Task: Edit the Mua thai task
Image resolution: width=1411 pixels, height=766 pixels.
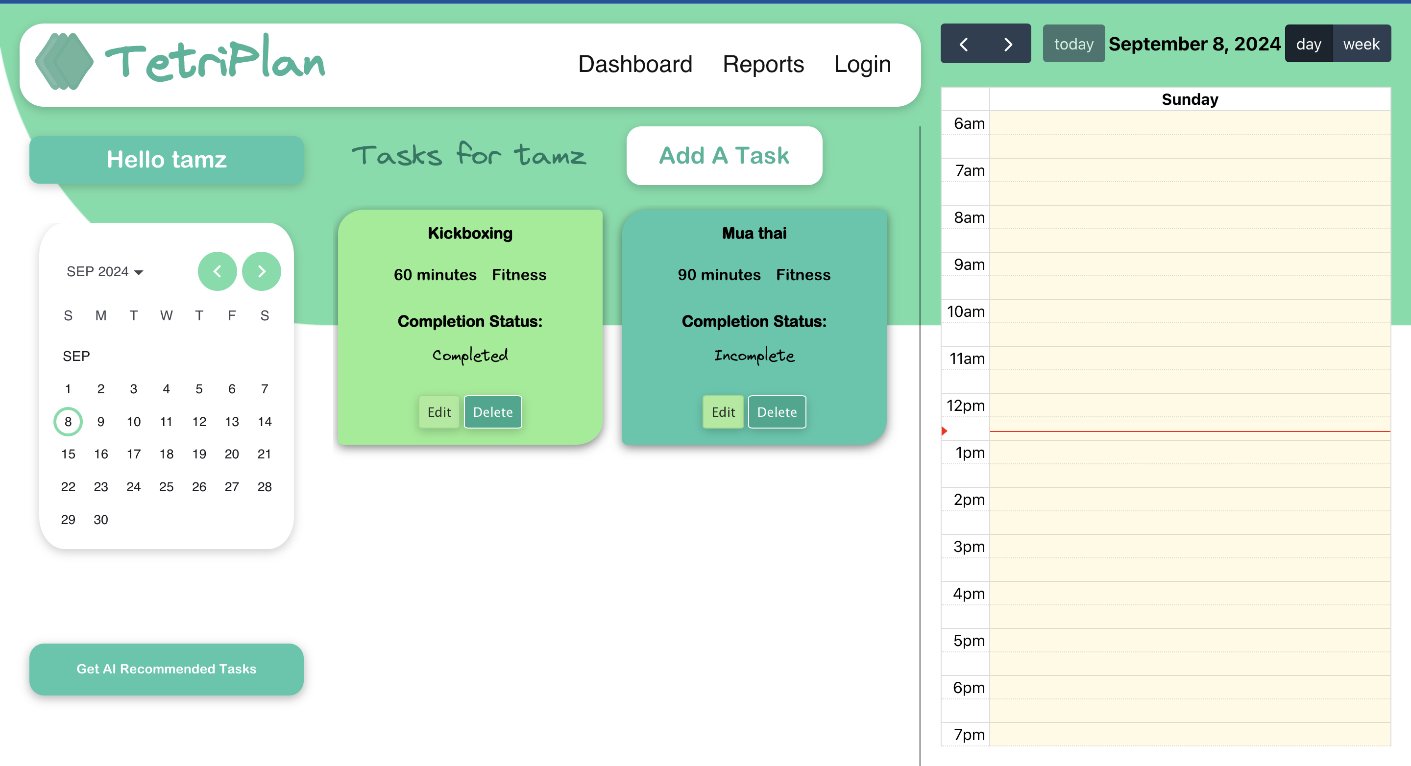Action: (x=723, y=412)
